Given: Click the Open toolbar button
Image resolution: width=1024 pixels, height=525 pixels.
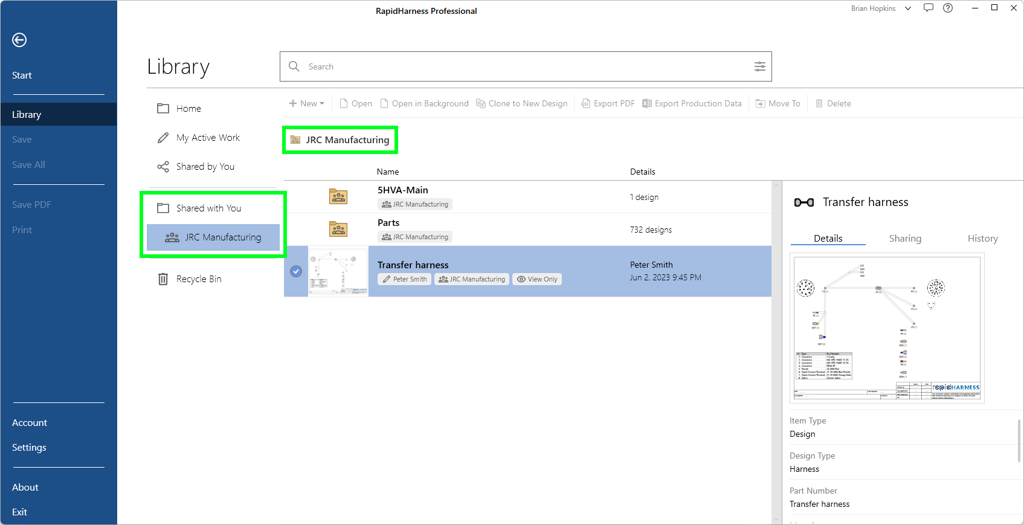Looking at the screenshot, I should pyautogui.click(x=356, y=104).
